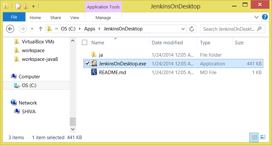Open the address bar history dropdown
The image size is (272, 145).
(183, 29)
